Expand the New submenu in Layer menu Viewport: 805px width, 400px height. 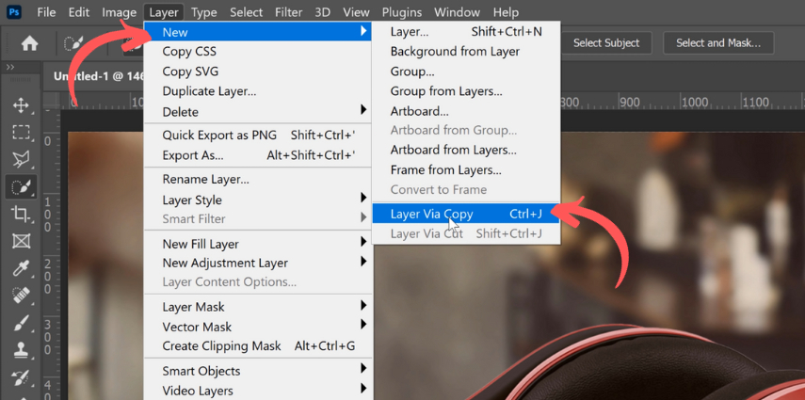point(258,32)
